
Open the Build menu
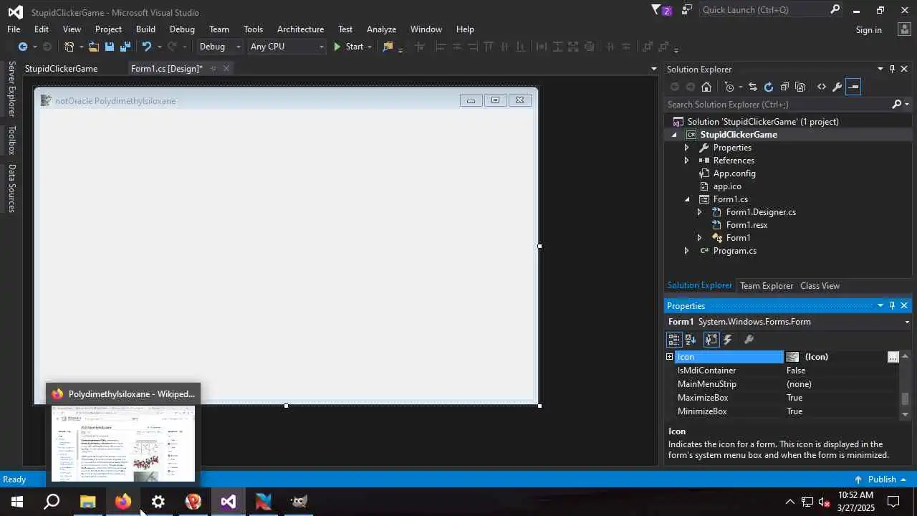point(145,29)
